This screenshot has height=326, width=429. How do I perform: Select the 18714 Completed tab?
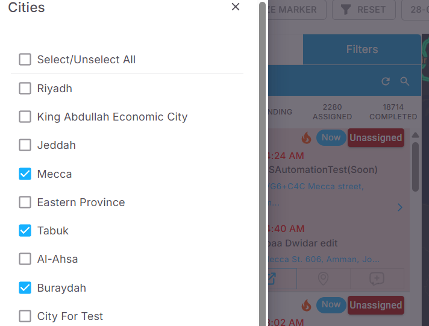point(393,111)
